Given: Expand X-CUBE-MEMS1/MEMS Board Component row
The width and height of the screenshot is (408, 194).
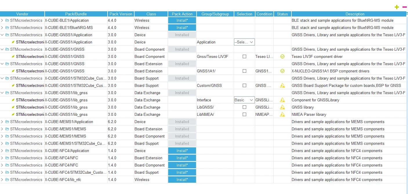Looking at the screenshot, I should click(2, 136).
